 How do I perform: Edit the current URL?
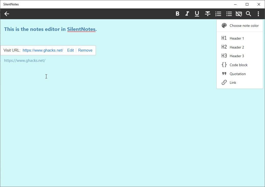(70, 50)
